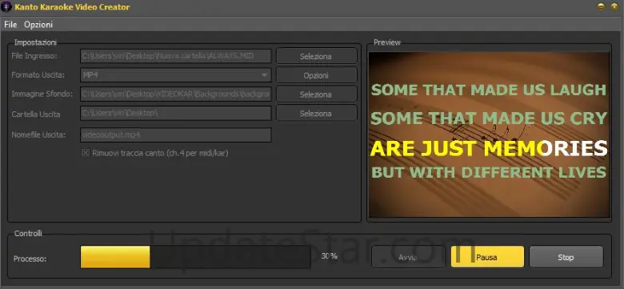Click the Nomefile Uscita text field
The height and width of the screenshot is (289, 624).
pyautogui.click(x=175, y=135)
